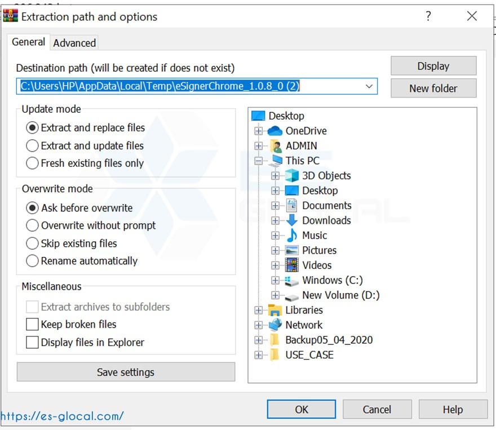Screen dimensions: 496x430
Task: Click the Libraries folder icon
Action: click(275, 310)
